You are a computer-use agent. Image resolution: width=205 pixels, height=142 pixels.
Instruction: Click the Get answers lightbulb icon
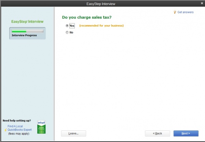[x=175, y=12]
